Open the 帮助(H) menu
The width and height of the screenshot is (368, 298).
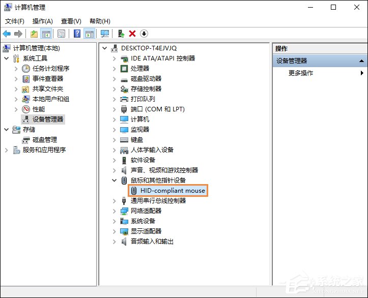pos(100,21)
